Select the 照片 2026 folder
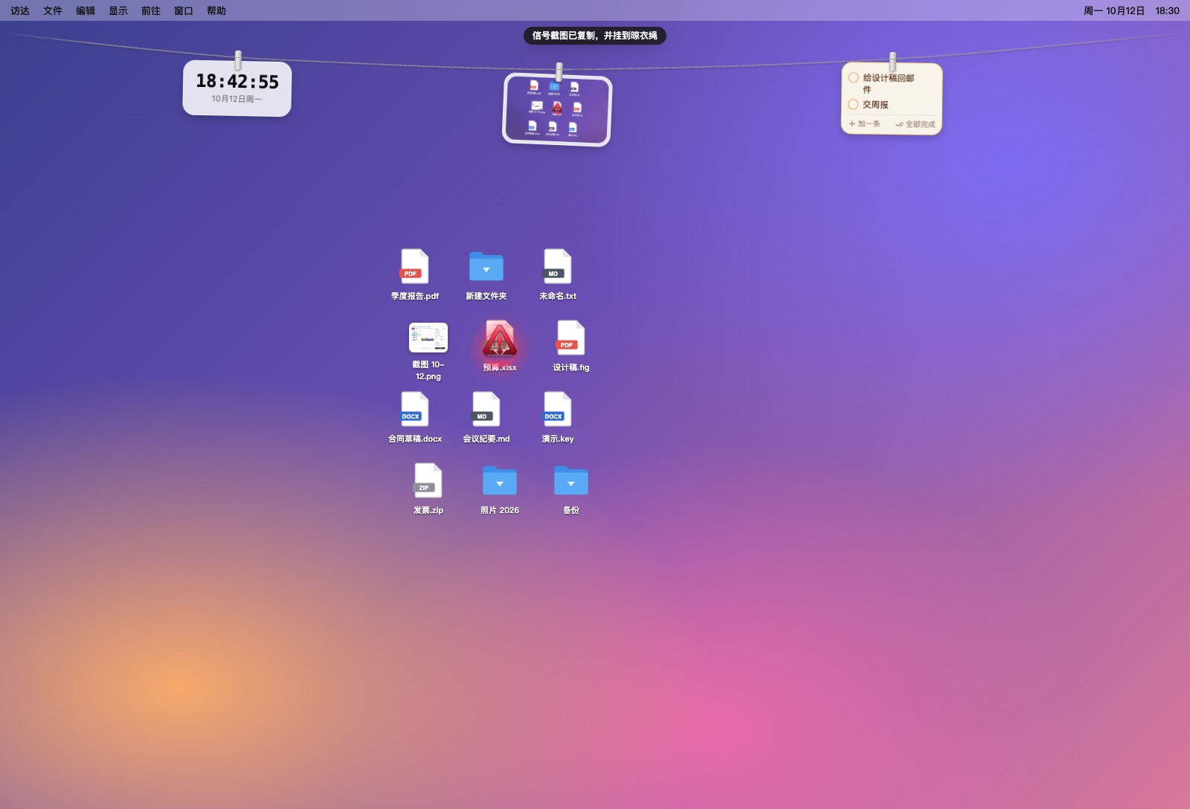Image resolution: width=1190 pixels, height=809 pixels. pos(500,481)
